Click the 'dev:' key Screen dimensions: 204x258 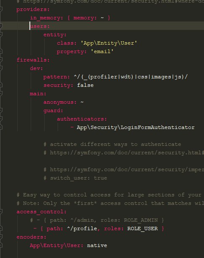[37, 68]
